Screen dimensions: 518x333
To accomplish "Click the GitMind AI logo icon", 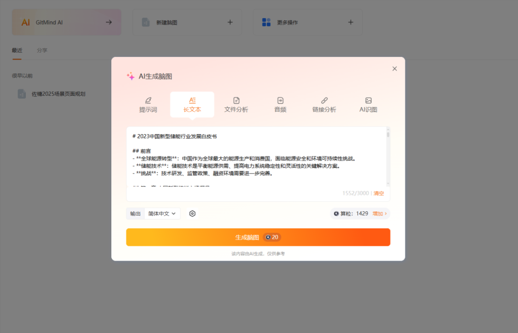I will pos(25,22).
